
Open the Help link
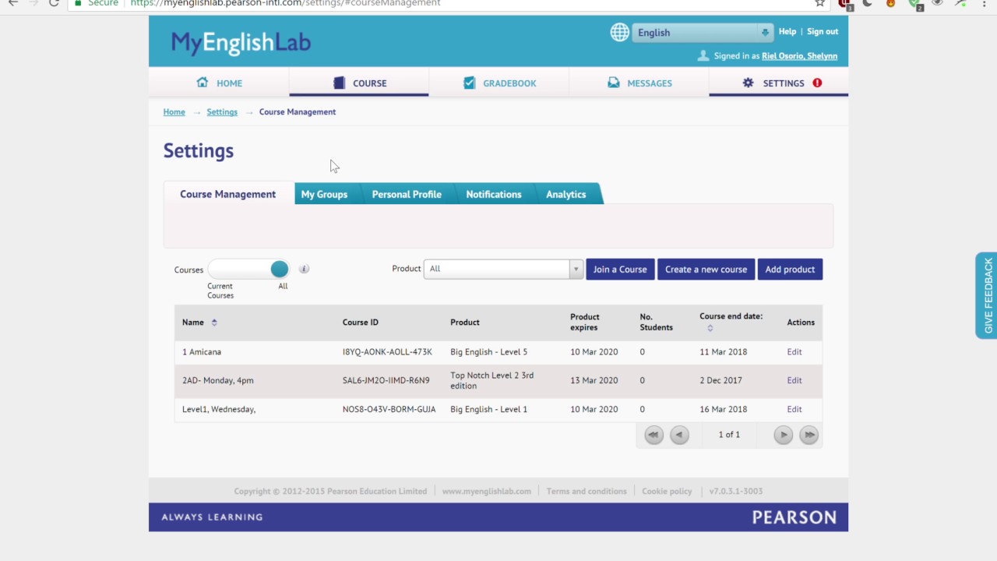click(787, 31)
